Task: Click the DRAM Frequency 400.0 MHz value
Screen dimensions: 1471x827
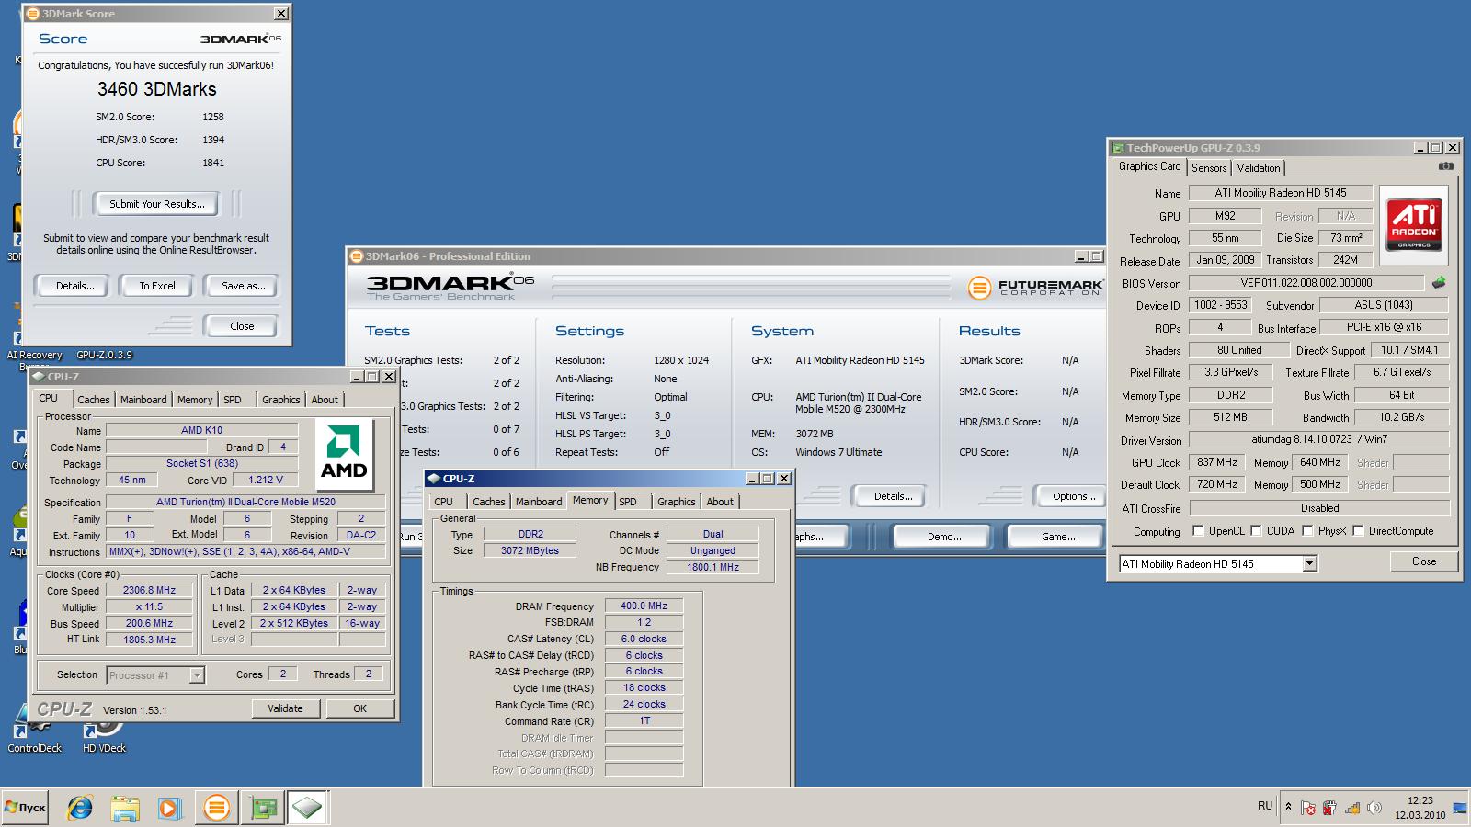Action: coord(644,606)
